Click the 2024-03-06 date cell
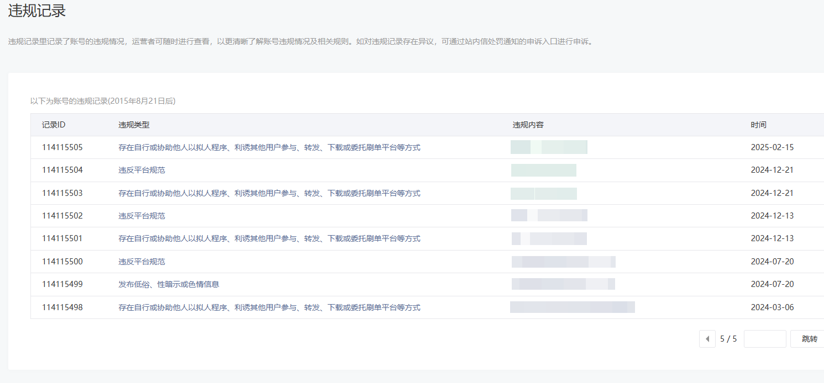 click(x=772, y=307)
